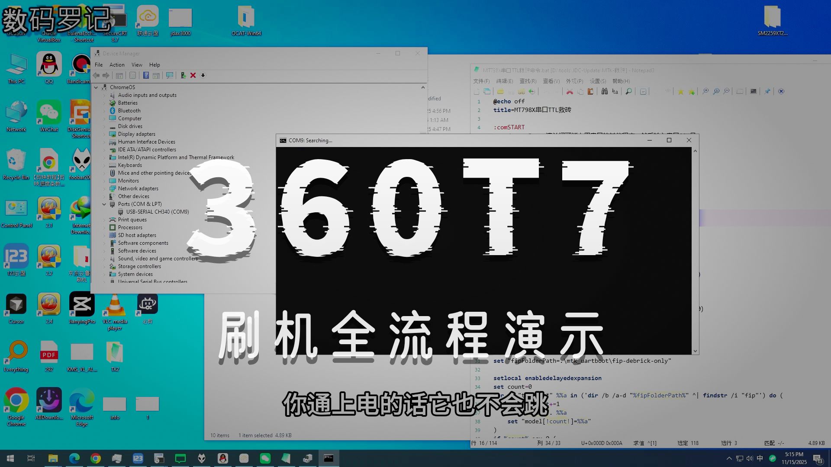Open Windows Start button on taskbar
This screenshot has height=467, width=831.
pyautogui.click(x=10, y=458)
